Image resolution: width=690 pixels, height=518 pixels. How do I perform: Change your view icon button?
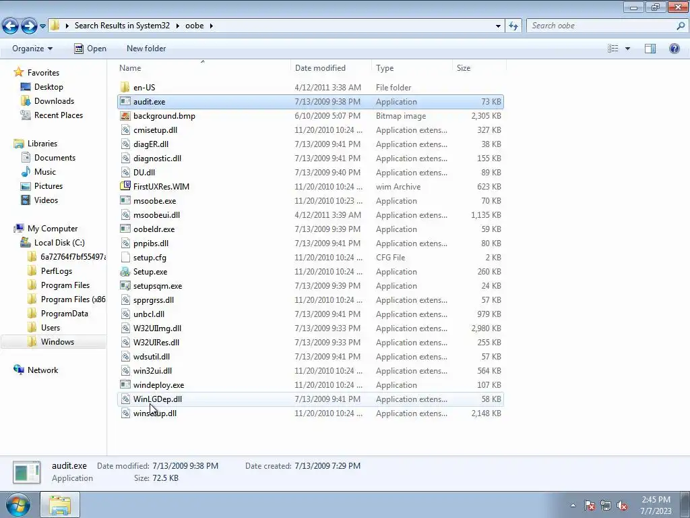(613, 49)
